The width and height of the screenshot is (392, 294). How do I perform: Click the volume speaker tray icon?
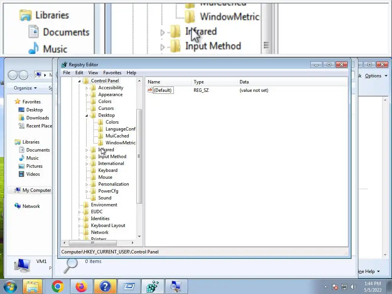tap(353, 287)
